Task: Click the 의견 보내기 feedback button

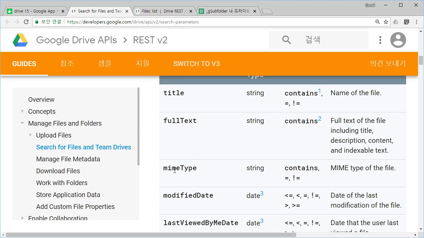Action: coord(388,63)
